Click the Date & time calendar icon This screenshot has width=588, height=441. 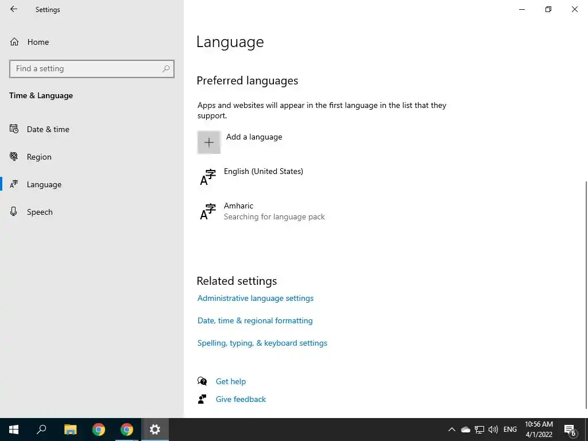pyautogui.click(x=14, y=129)
